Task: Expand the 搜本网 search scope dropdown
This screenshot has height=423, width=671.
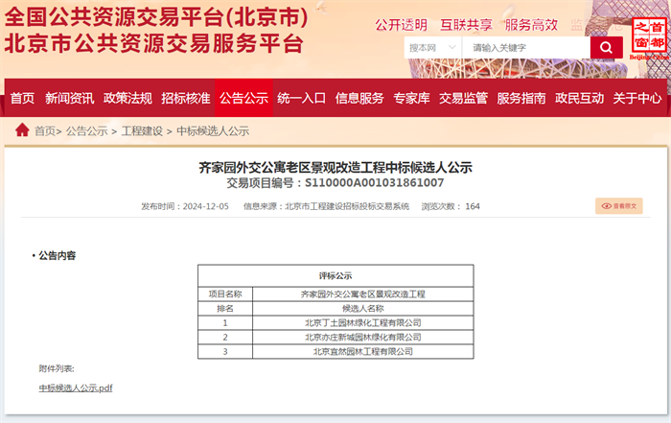Action: click(x=432, y=48)
